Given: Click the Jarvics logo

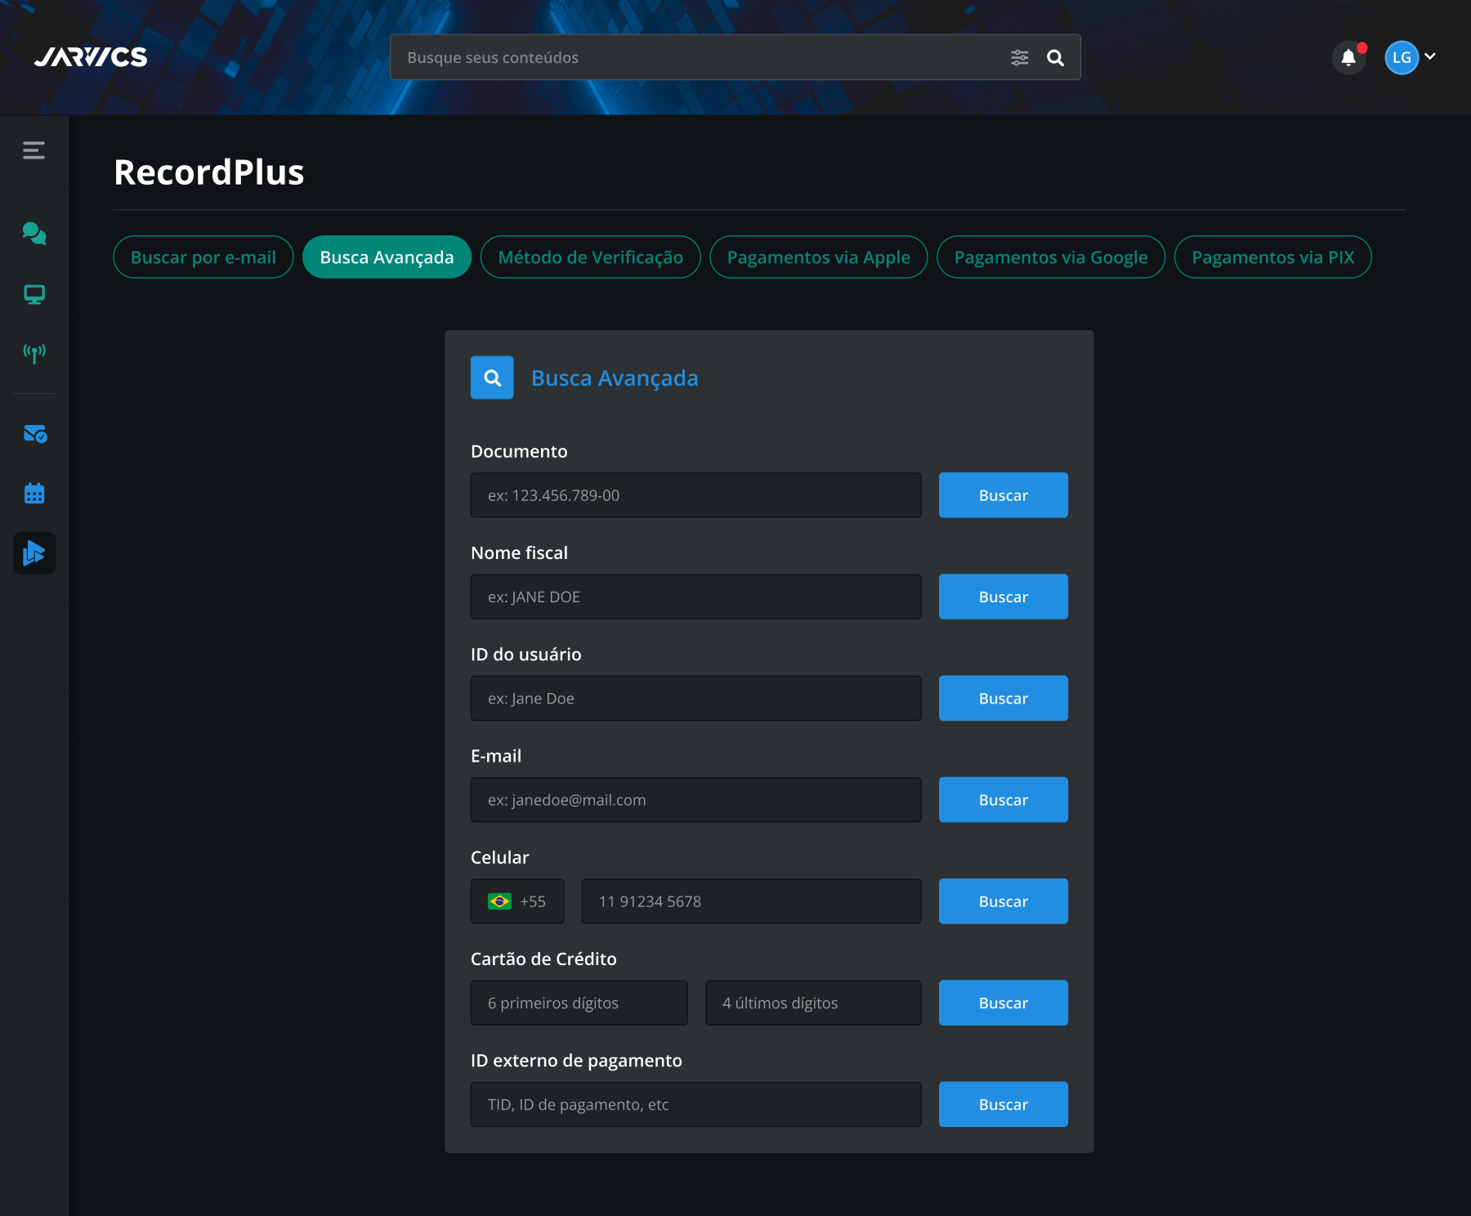Looking at the screenshot, I should pyautogui.click(x=91, y=57).
